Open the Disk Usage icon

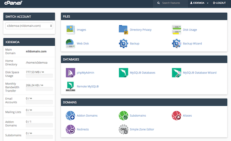[x=176, y=30]
